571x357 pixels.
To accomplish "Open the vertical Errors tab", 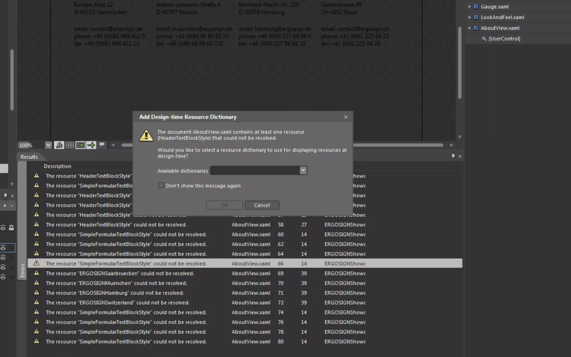I will [x=23, y=270].
